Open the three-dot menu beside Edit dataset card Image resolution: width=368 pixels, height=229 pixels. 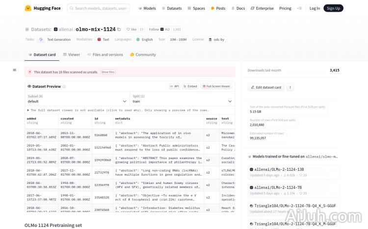pos(290,87)
